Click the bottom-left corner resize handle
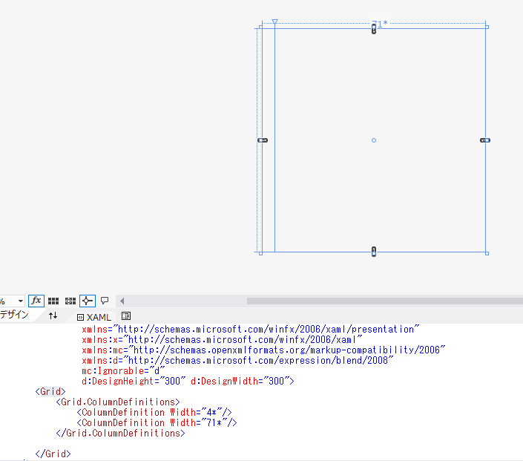Viewport: 523px width, 461px height. point(261,254)
